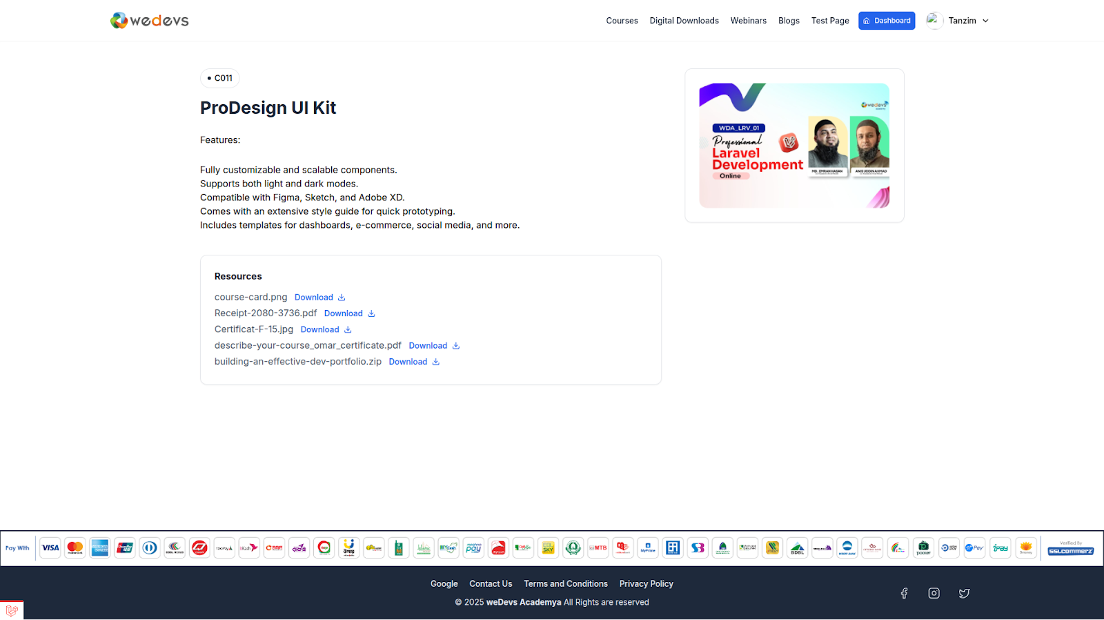Click the user avatar beside Tanzim
1104x620 pixels.
934,21
